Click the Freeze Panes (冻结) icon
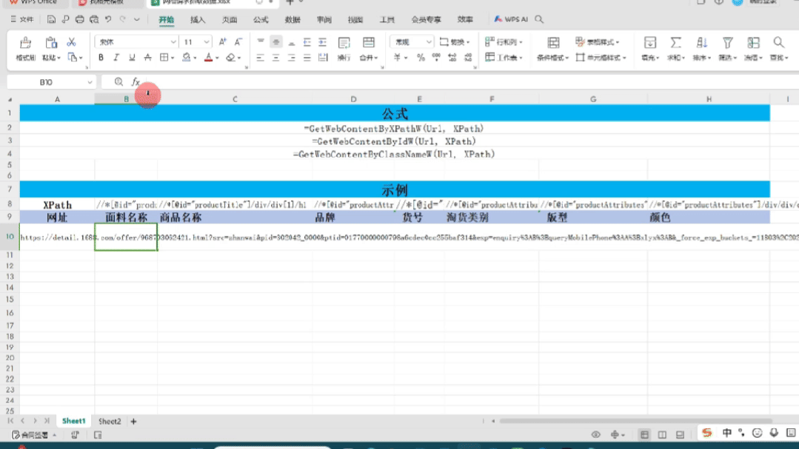This screenshot has width=799, height=449. click(x=753, y=43)
